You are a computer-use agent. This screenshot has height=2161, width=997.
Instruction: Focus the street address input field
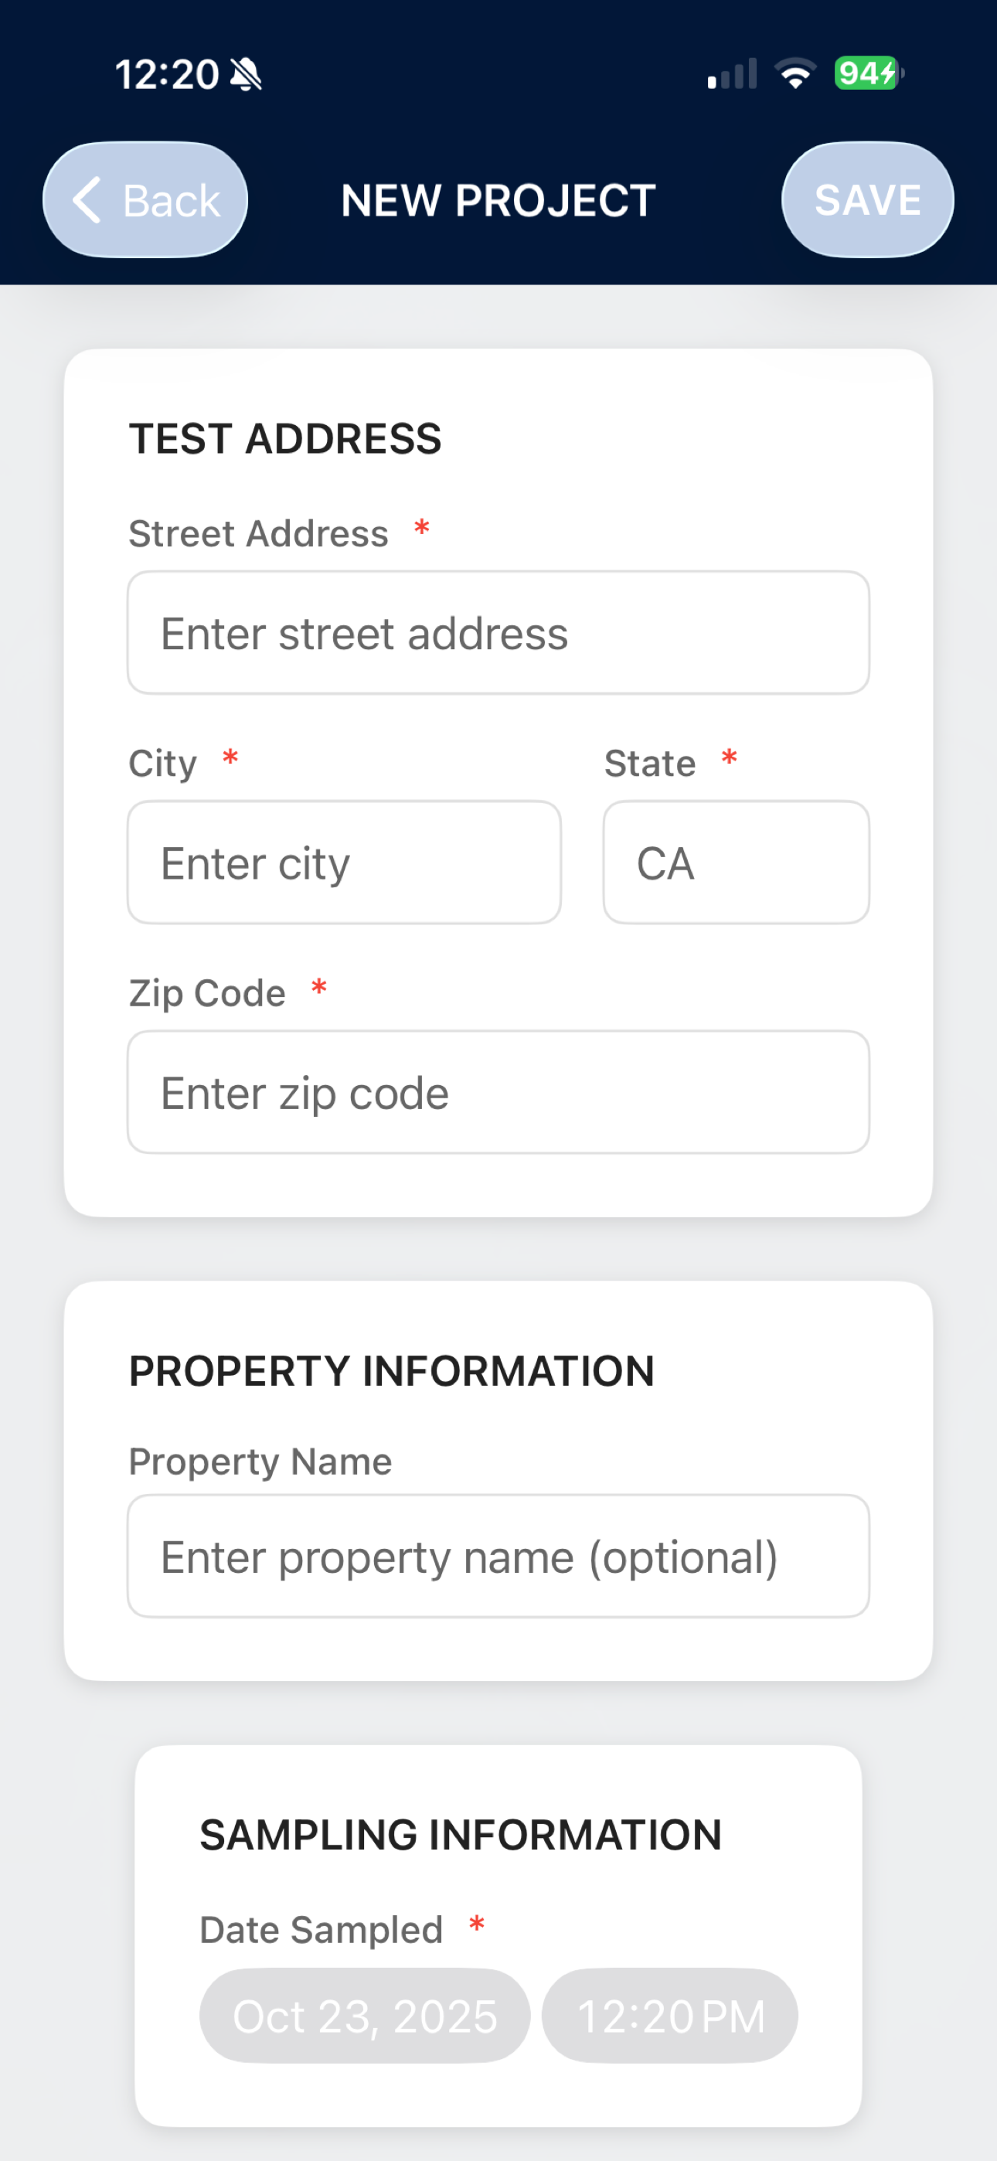pos(498,632)
